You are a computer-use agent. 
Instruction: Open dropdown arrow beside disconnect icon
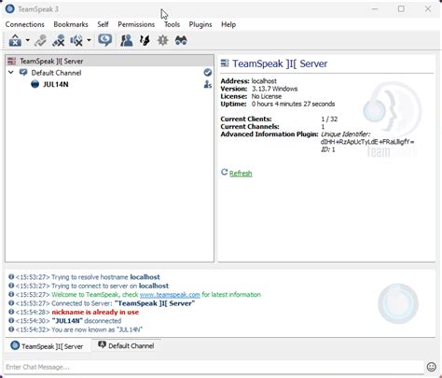(28, 40)
